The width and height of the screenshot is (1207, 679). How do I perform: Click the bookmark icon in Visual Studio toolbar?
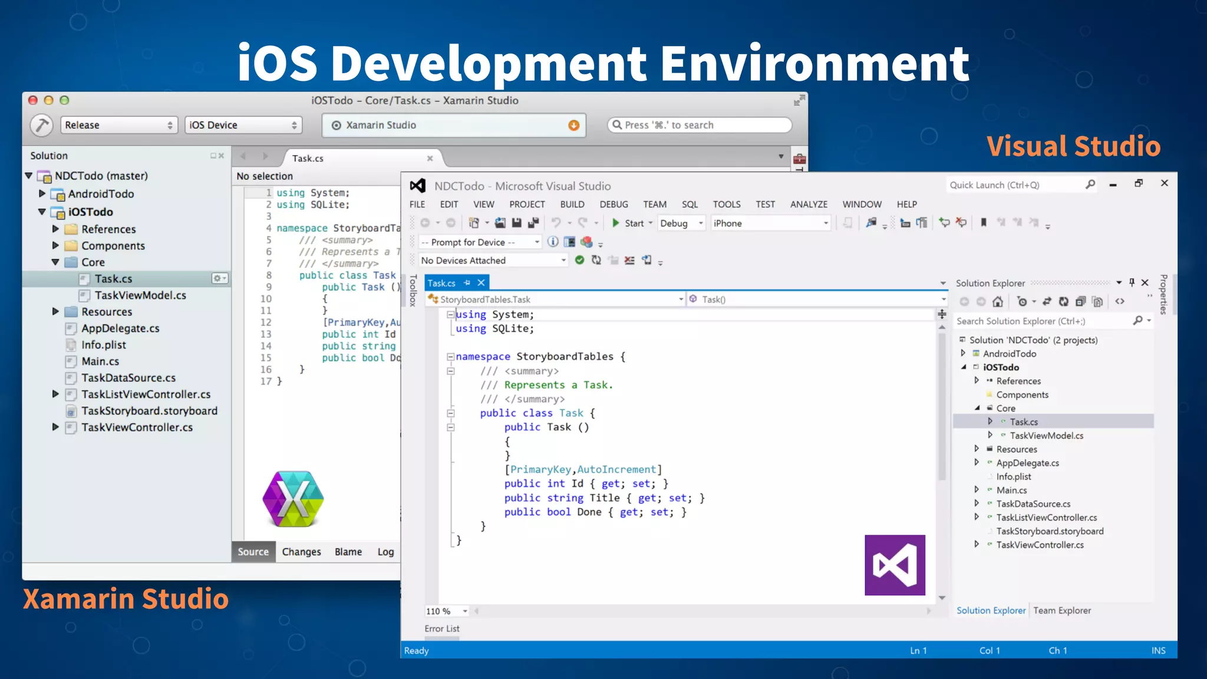tap(984, 223)
